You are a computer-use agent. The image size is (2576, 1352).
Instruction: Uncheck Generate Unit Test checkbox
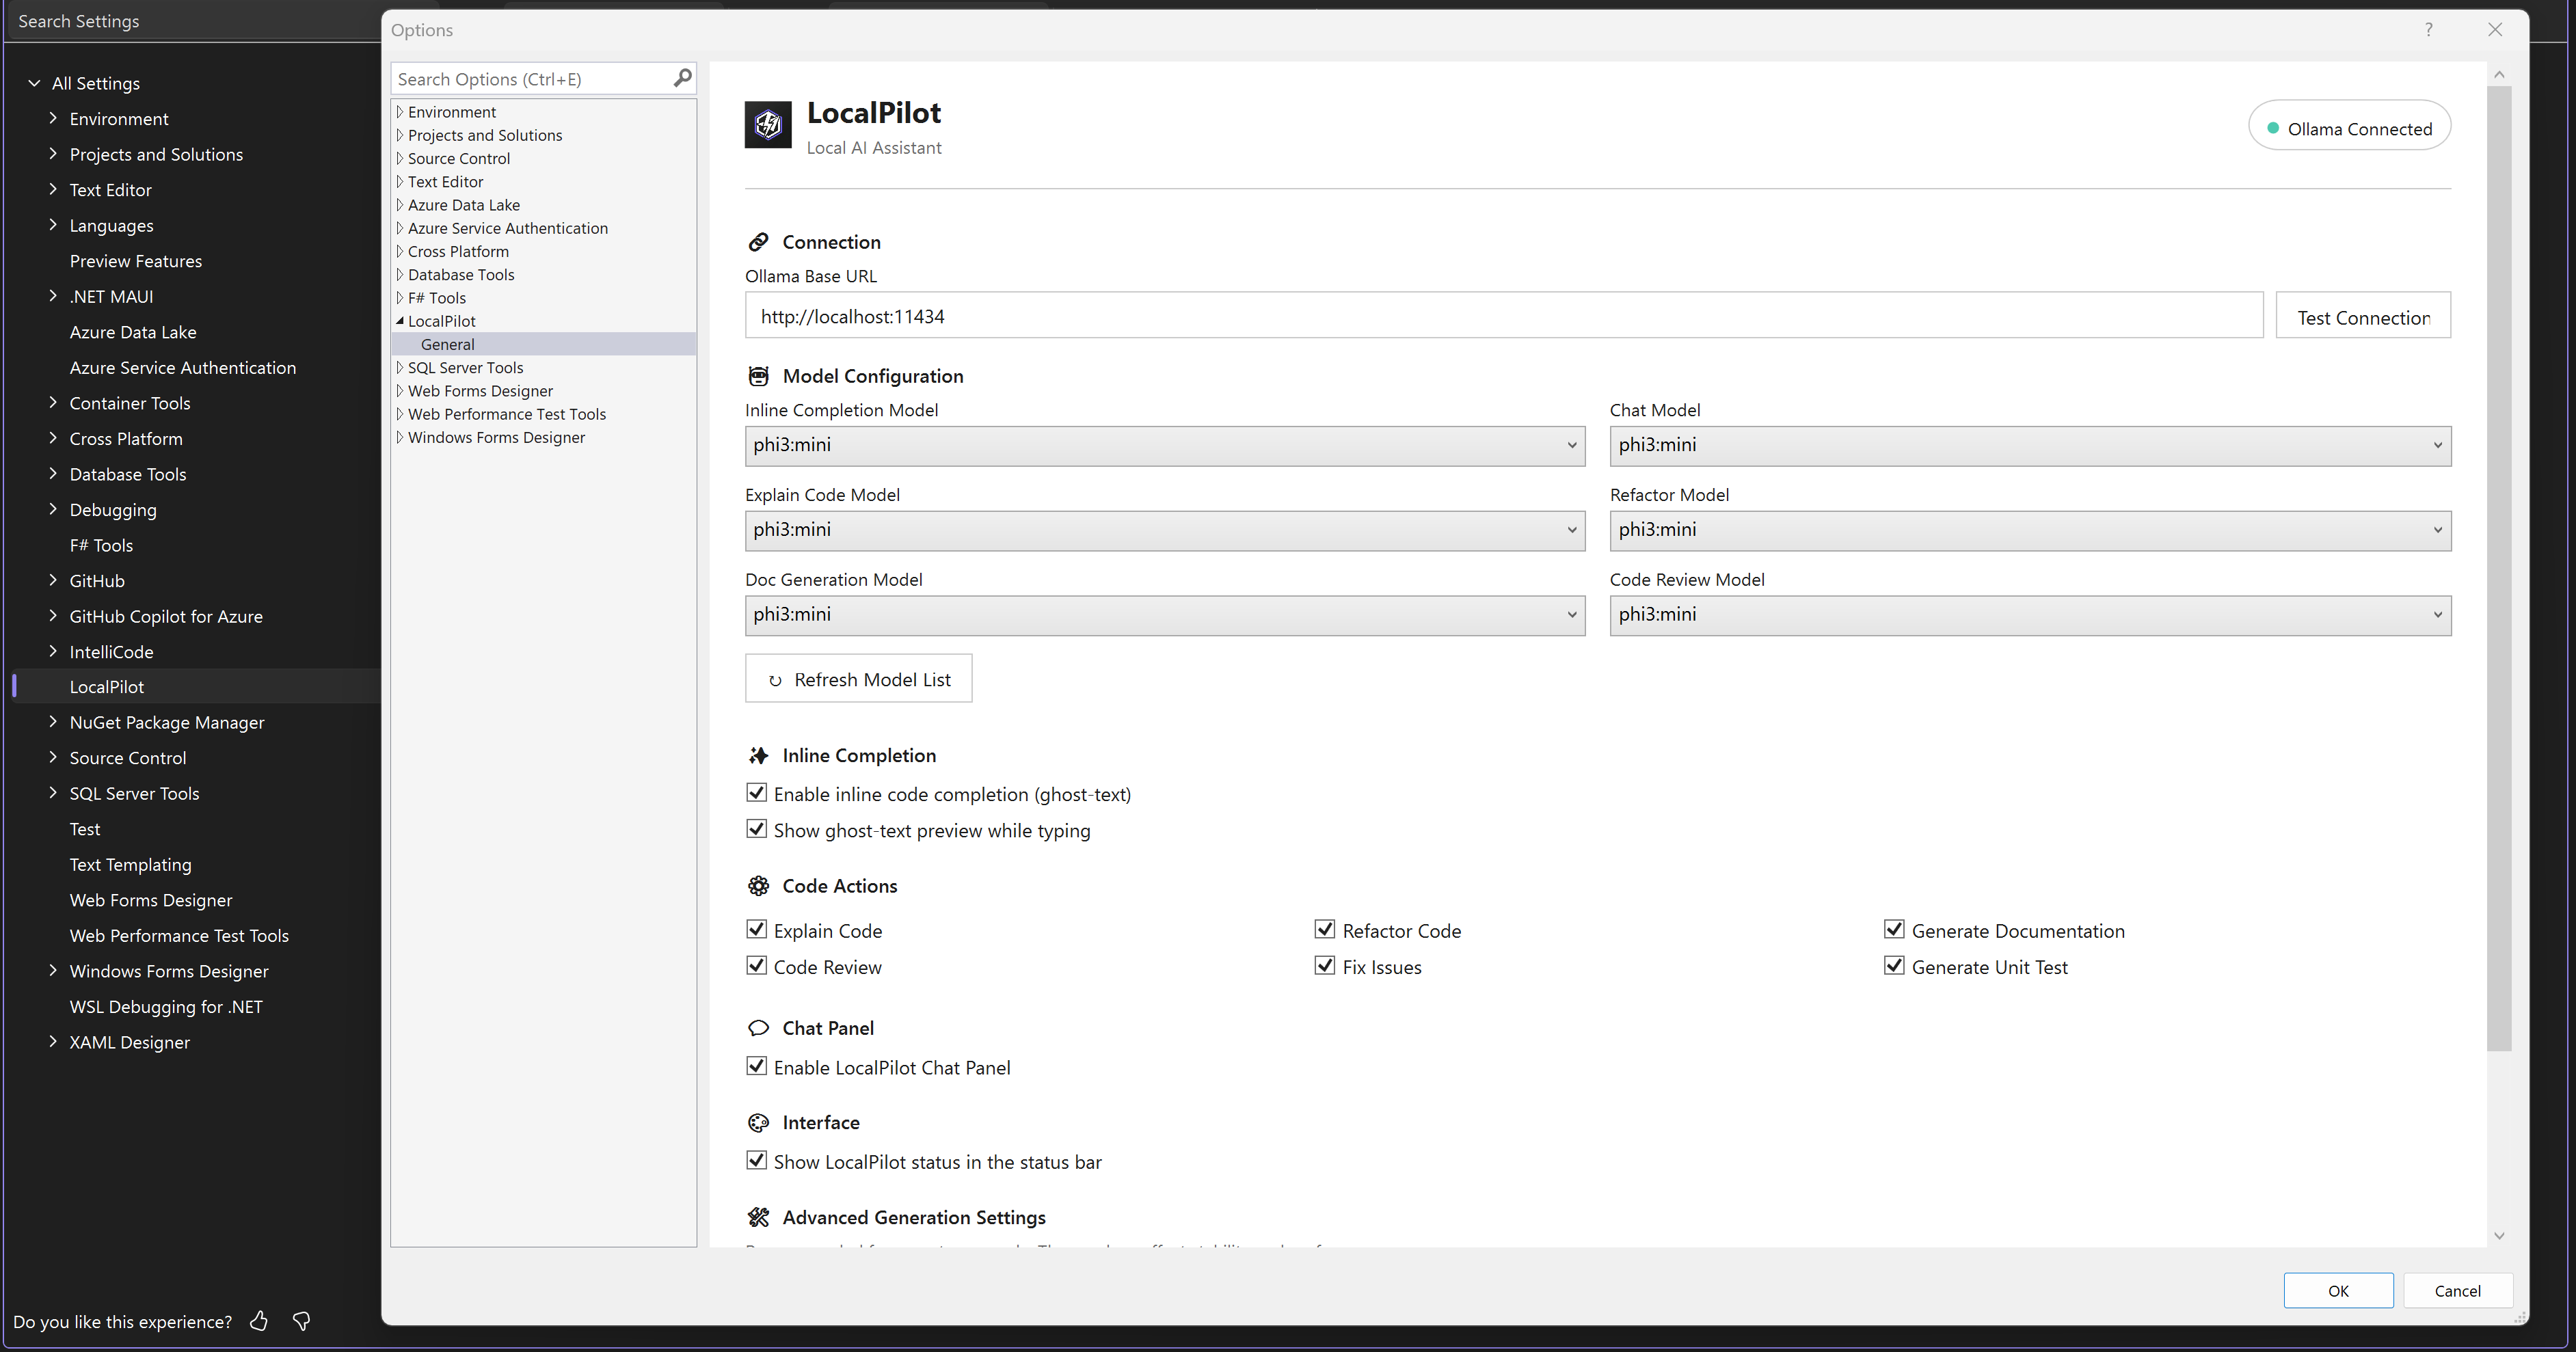[x=1894, y=966]
